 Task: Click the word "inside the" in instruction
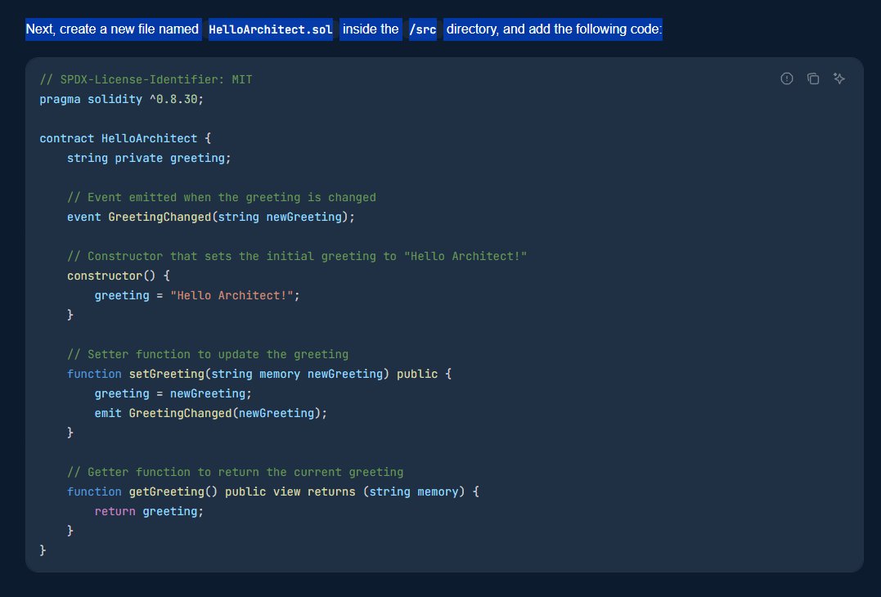click(371, 29)
